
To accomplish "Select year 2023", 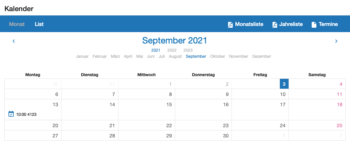I will point(188,50).
